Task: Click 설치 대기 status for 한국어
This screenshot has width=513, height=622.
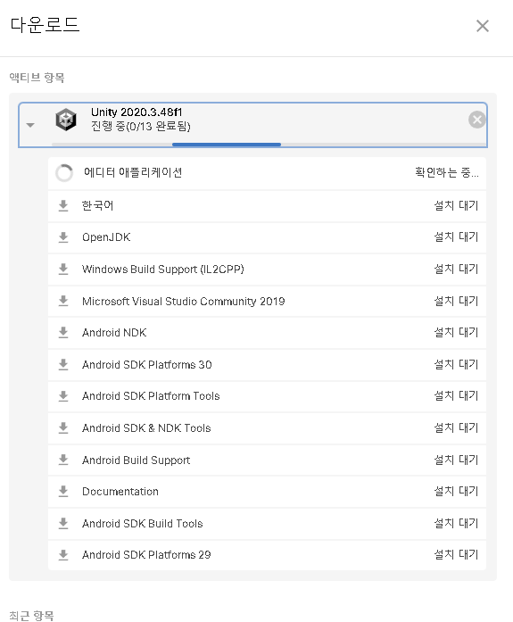Action: click(x=456, y=205)
